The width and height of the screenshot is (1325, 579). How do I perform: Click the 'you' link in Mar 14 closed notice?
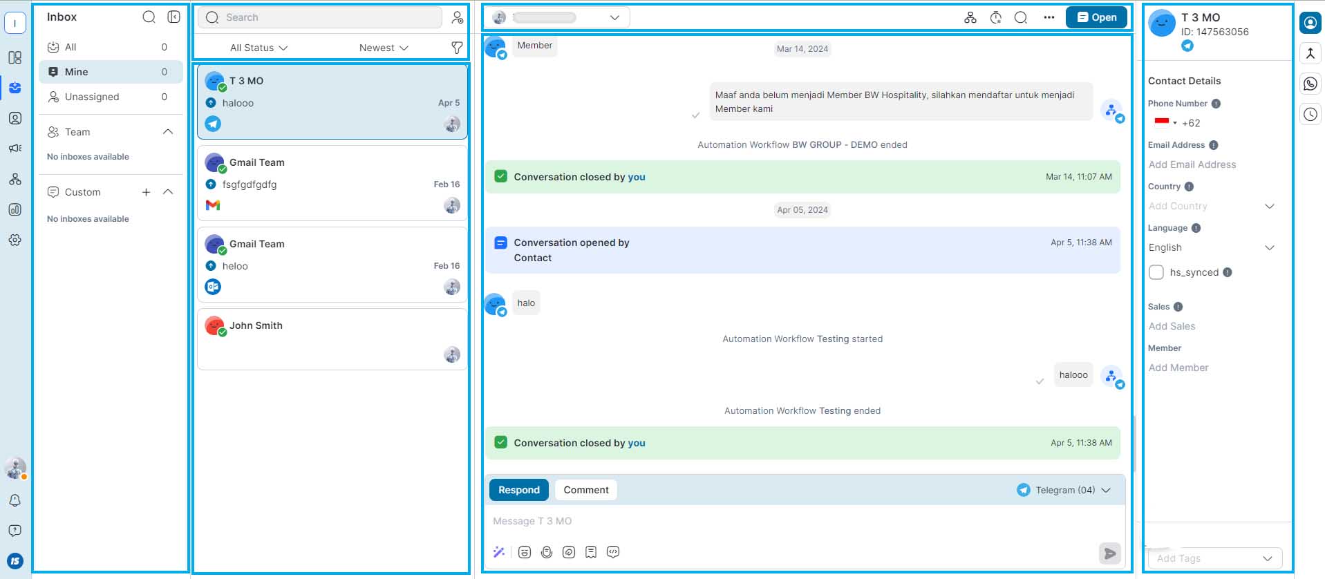pos(637,177)
